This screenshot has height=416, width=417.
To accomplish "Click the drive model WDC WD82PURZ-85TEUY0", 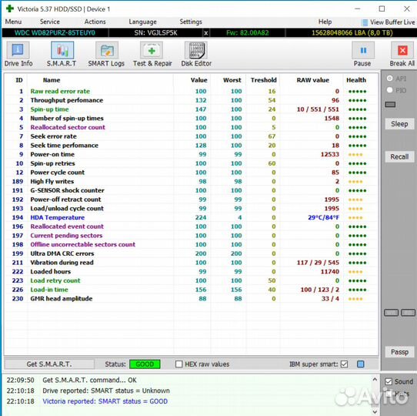I will 55,33.
